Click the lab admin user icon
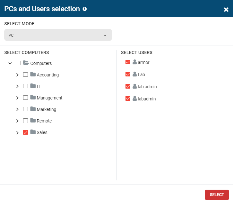Viewport: 233px width, 205px height. (134, 86)
